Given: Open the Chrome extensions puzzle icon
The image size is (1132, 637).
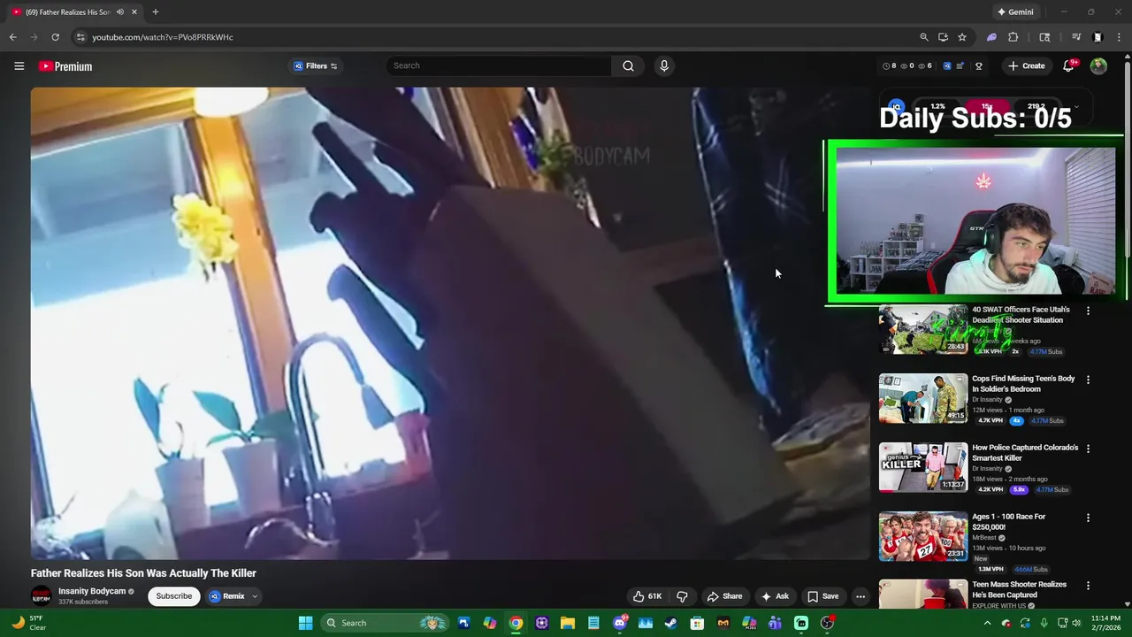Looking at the screenshot, I should point(1013,37).
